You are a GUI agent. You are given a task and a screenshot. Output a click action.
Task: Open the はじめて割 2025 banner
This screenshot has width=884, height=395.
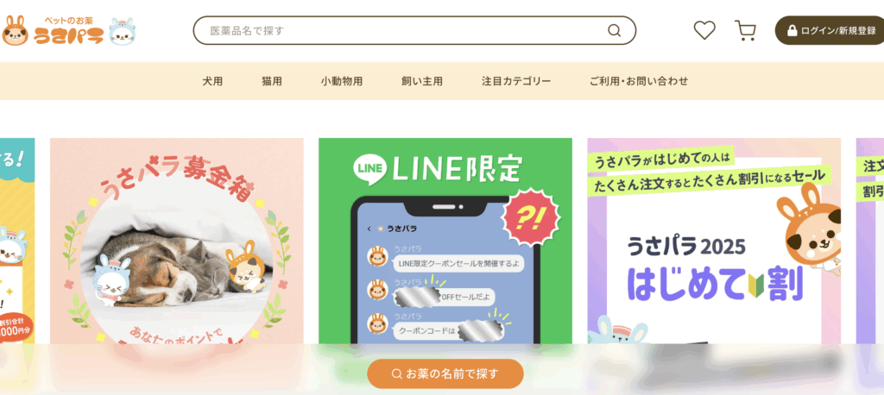point(714,241)
